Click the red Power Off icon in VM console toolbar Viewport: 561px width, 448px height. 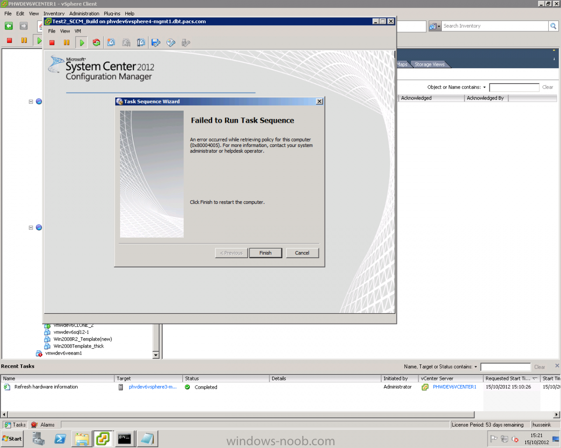(x=52, y=42)
